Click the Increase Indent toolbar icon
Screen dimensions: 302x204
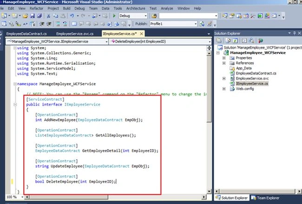[49, 24]
